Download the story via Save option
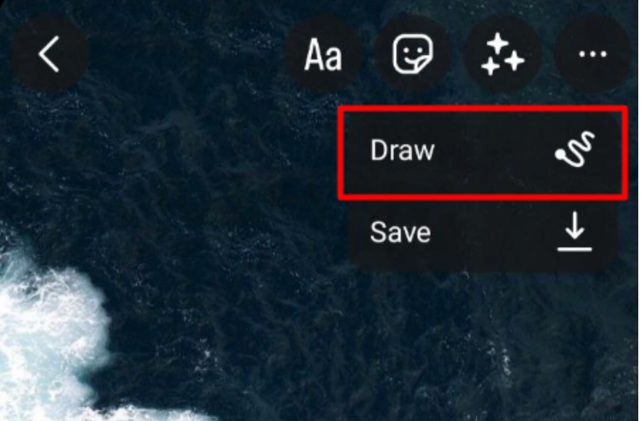Image resolution: width=641 pixels, height=421 pixels. click(x=483, y=232)
